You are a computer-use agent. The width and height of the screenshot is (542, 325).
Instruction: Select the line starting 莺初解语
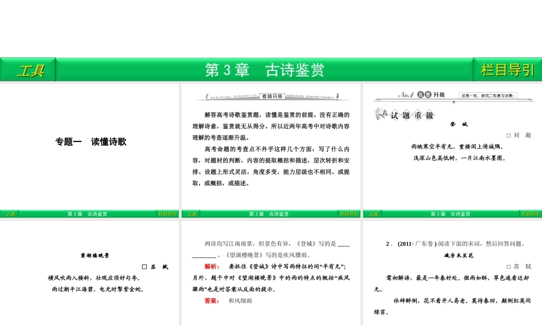click(x=451, y=283)
